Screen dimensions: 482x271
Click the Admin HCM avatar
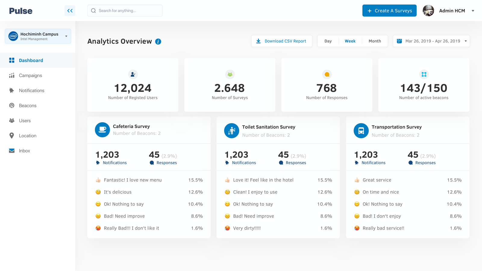[x=428, y=11]
